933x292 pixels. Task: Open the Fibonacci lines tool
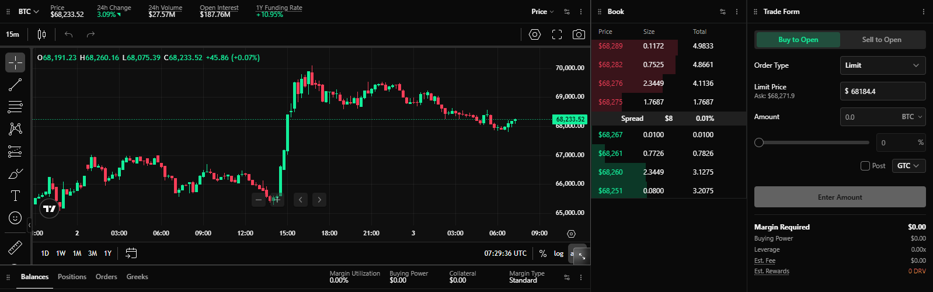[15, 107]
